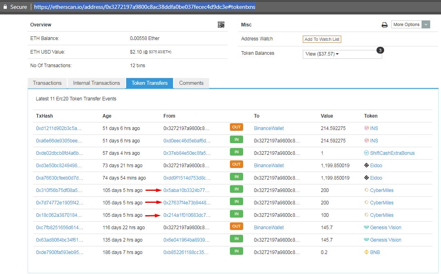Open sender address 0xb852261188cc35

(x=186, y=252)
